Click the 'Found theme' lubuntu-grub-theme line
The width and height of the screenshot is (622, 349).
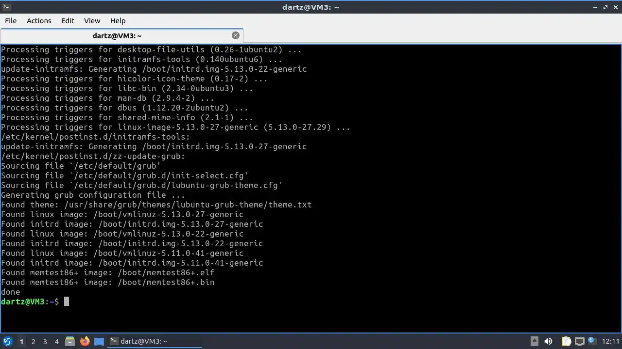coord(156,205)
